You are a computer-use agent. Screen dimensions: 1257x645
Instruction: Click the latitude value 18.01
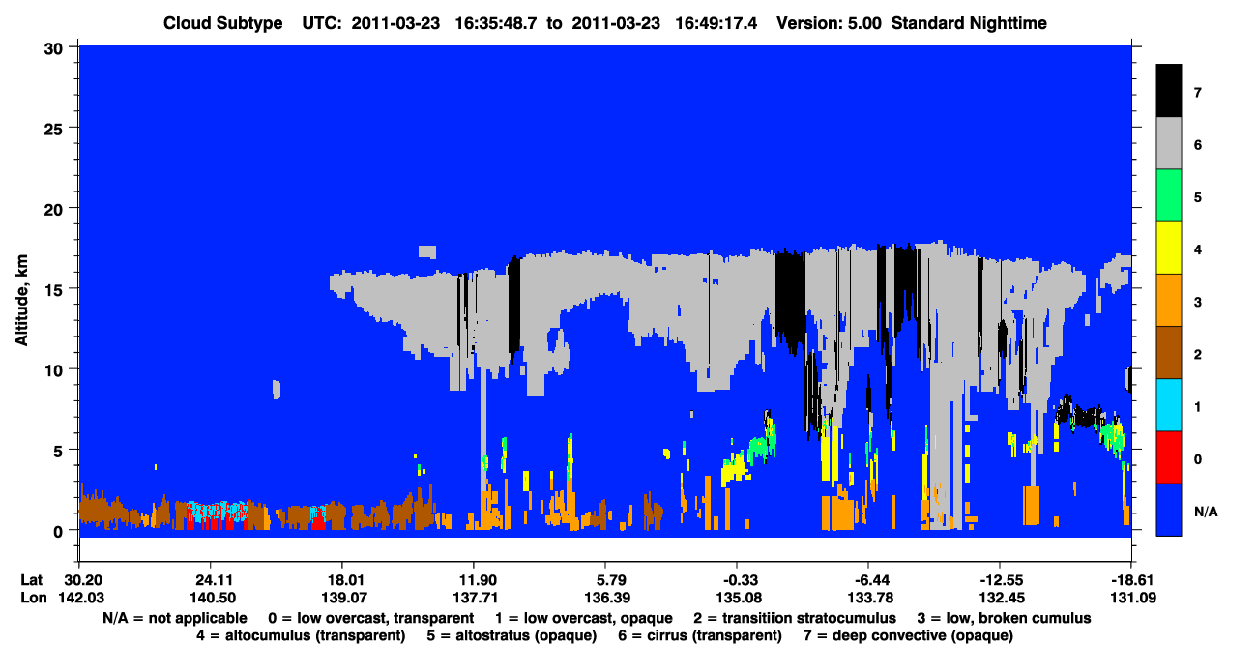(x=341, y=580)
